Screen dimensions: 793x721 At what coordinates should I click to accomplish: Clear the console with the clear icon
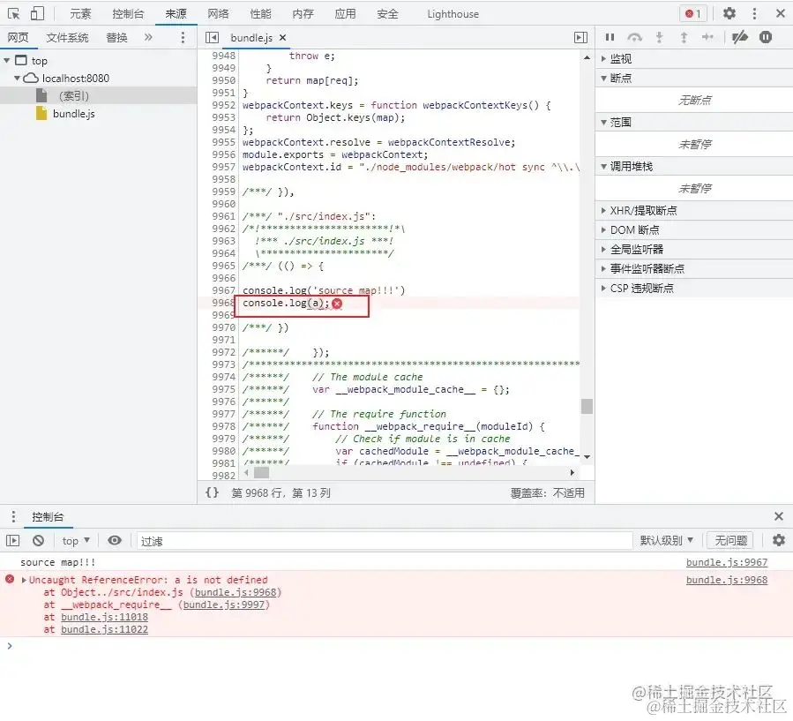(38, 540)
